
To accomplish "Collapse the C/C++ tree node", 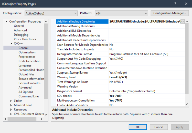I will (x=11, y=43).
